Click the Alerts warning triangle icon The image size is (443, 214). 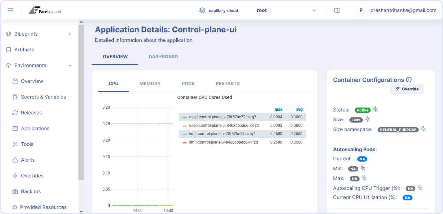coord(15,160)
